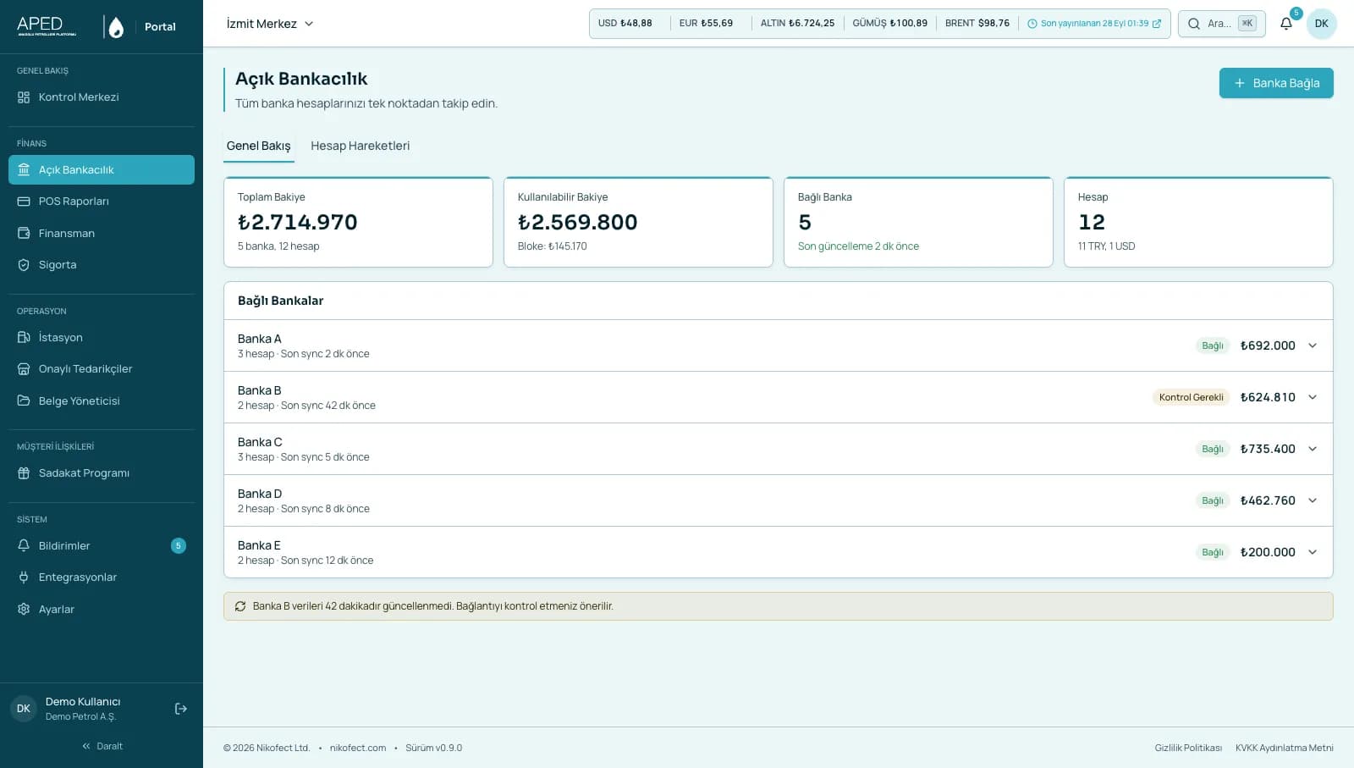Collapse the sidebar with Daralt
The width and height of the screenshot is (1354, 768).
click(102, 746)
